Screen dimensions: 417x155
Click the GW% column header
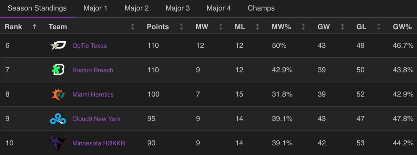(x=402, y=27)
